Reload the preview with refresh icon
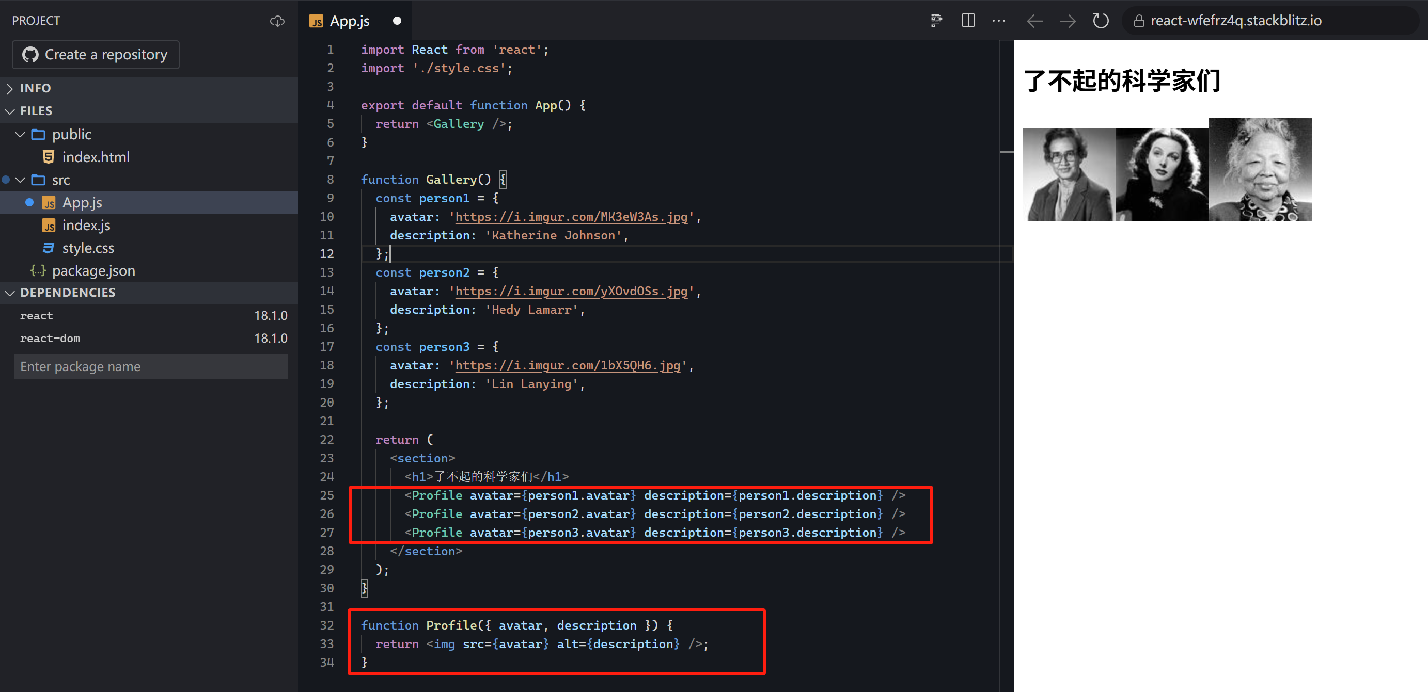Screen dimensions: 1428x692 coord(1101,21)
